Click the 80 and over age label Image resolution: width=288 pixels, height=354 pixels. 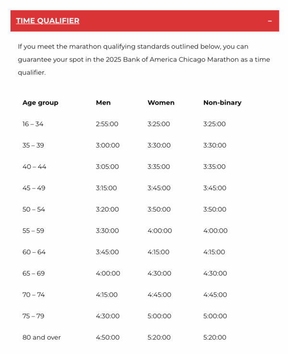[42, 337]
